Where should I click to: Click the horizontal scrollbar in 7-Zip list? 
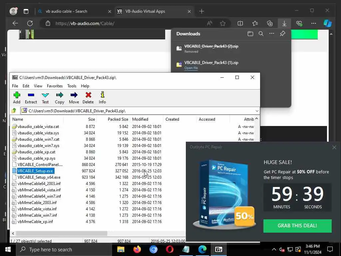[x=62, y=233]
